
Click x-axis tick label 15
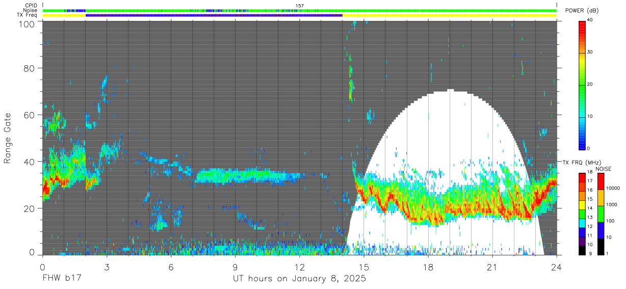pos(363,267)
